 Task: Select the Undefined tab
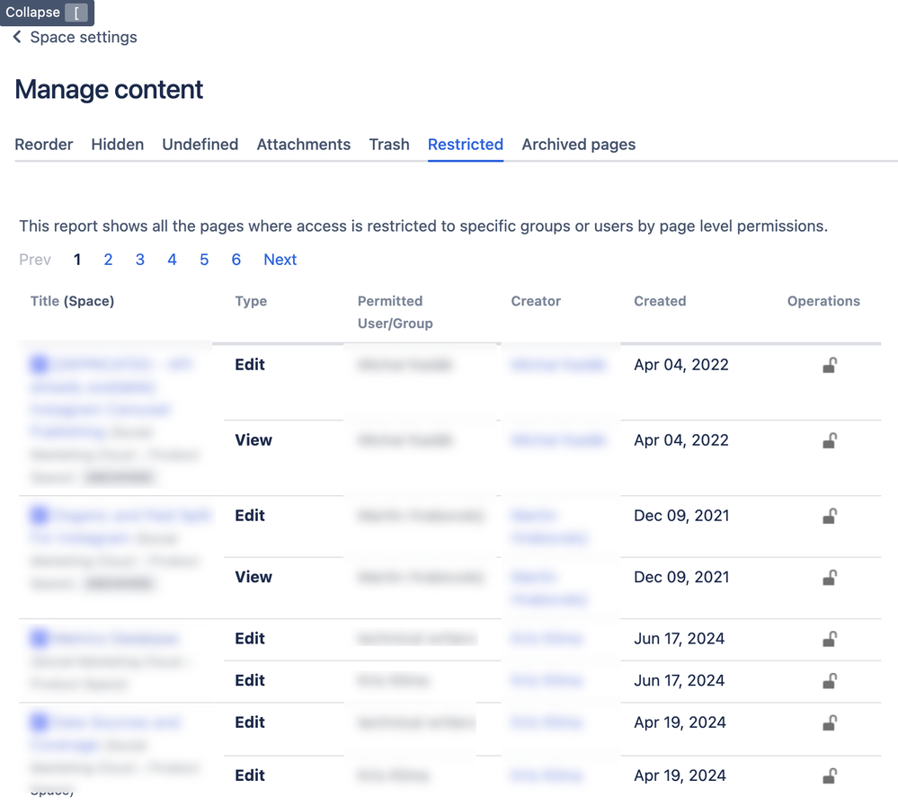pos(200,145)
